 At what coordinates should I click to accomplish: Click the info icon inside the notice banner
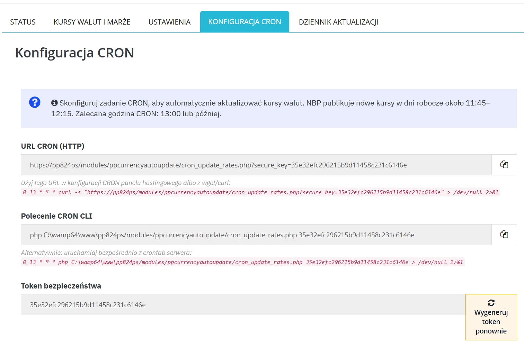tap(54, 102)
